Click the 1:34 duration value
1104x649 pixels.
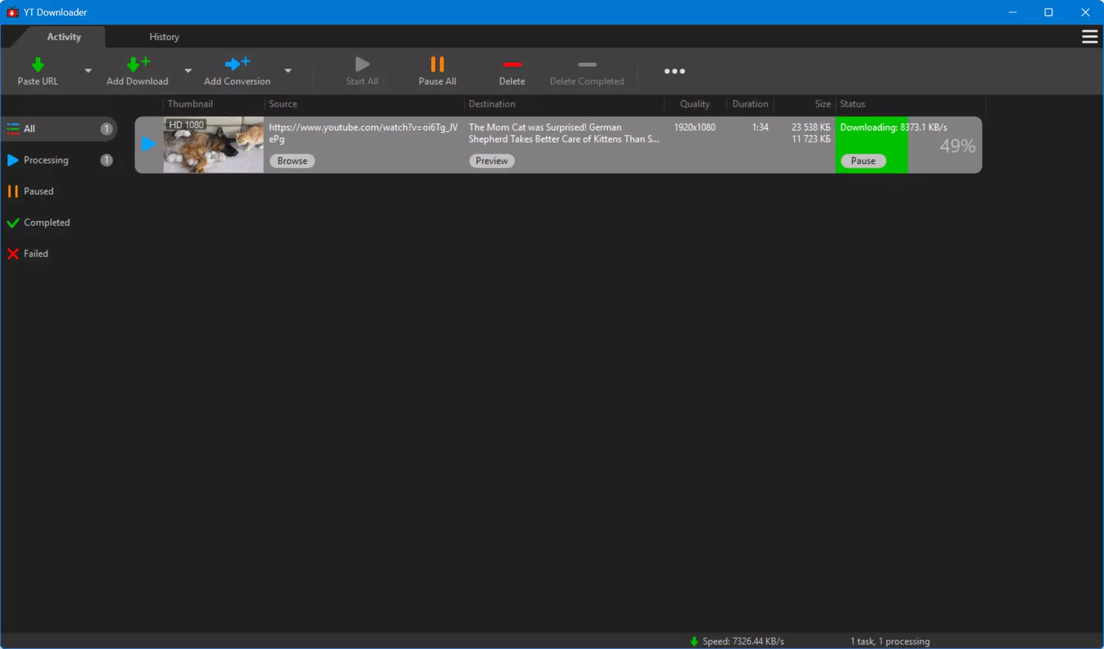pos(760,127)
